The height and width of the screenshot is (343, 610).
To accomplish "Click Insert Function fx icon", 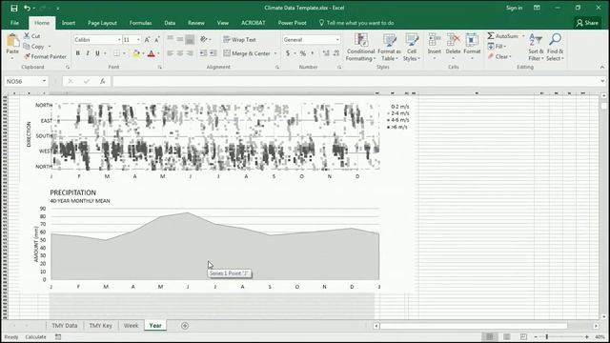I will click(102, 81).
